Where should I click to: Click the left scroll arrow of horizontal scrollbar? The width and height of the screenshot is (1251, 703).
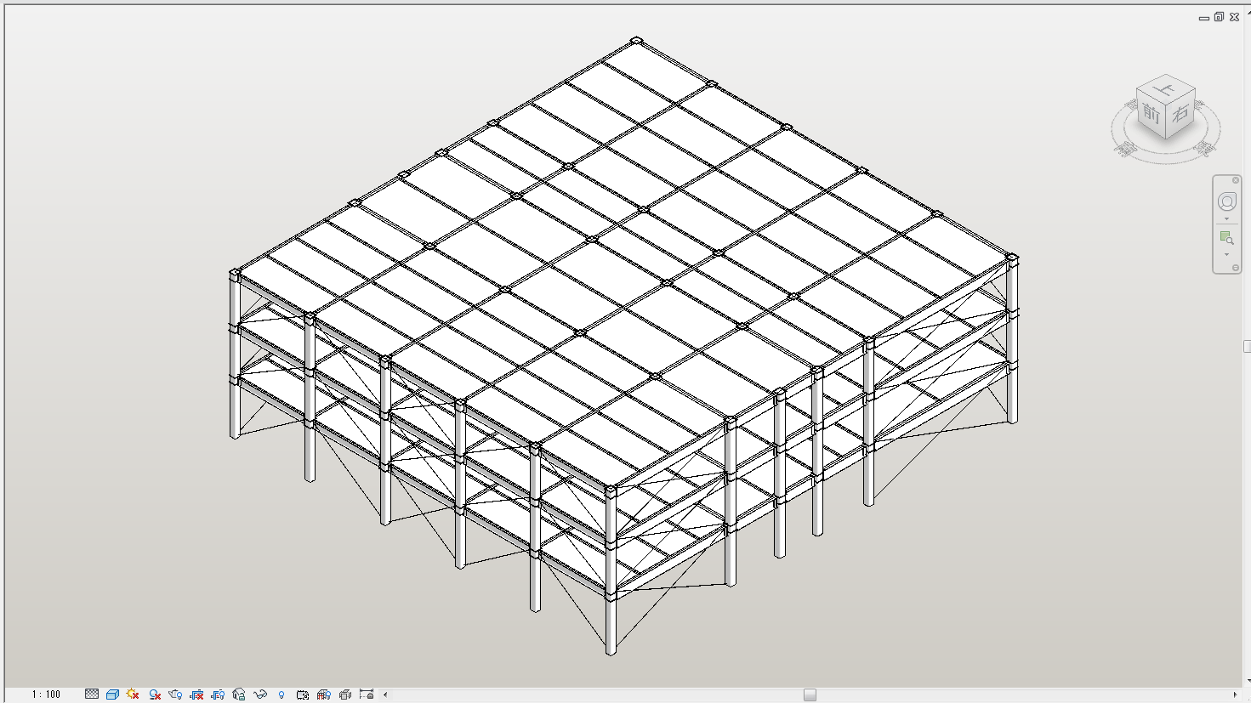(x=385, y=694)
